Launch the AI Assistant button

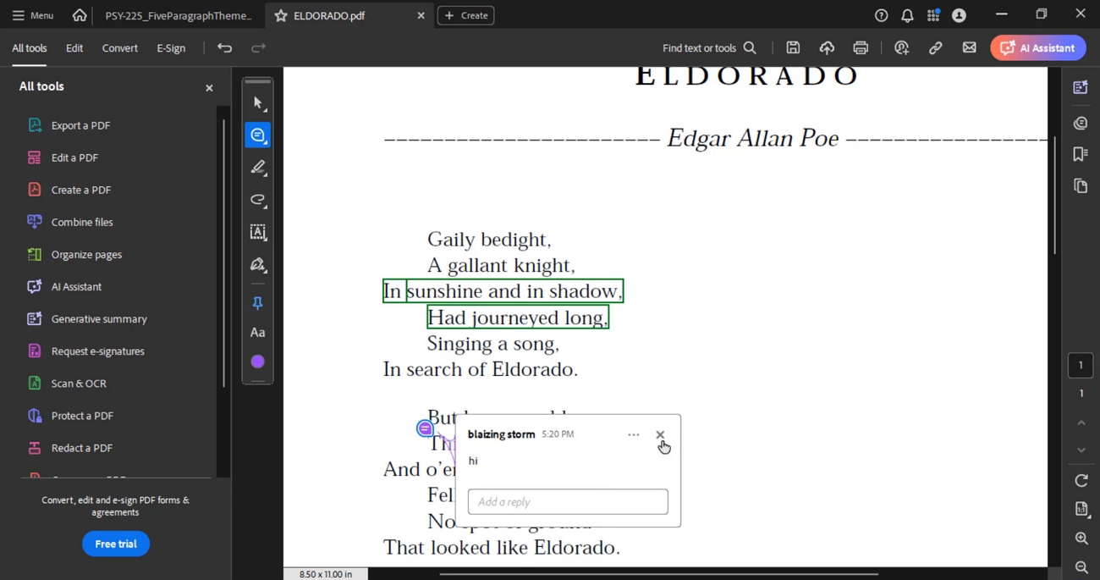pyautogui.click(x=1038, y=48)
